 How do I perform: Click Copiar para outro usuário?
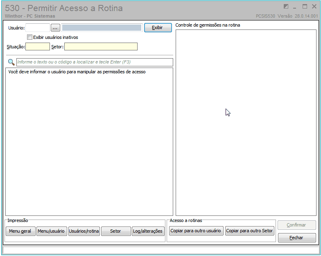(x=196, y=231)
